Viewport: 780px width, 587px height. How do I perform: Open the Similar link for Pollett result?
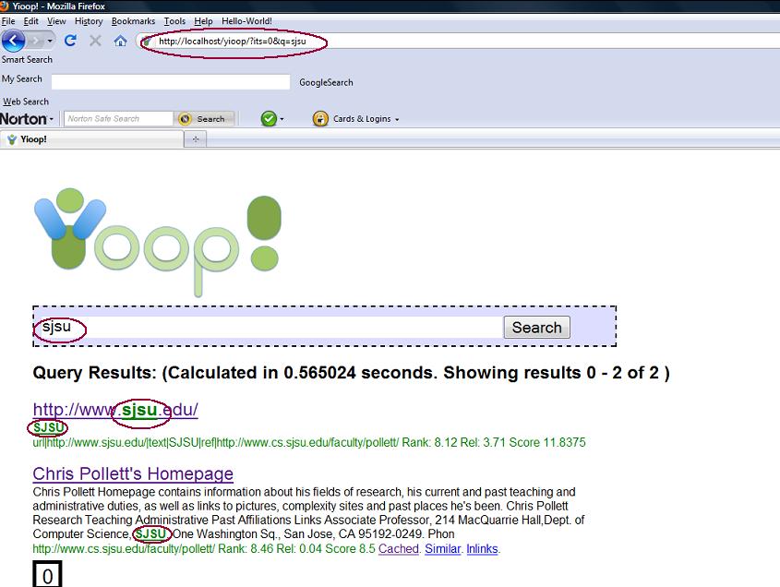pos(443,548)
